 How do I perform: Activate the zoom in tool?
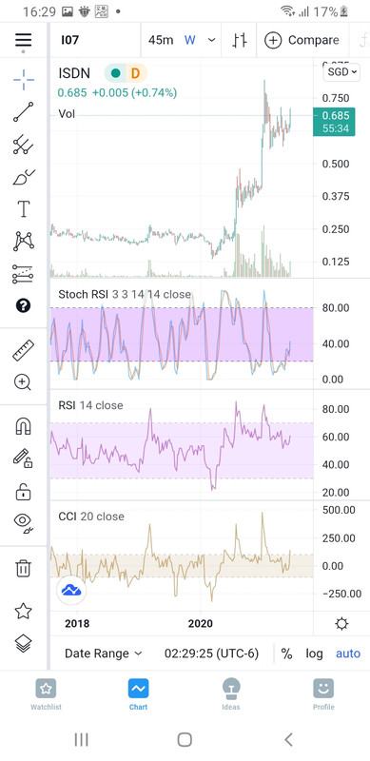pyautogui.click(x=24, y=382)
